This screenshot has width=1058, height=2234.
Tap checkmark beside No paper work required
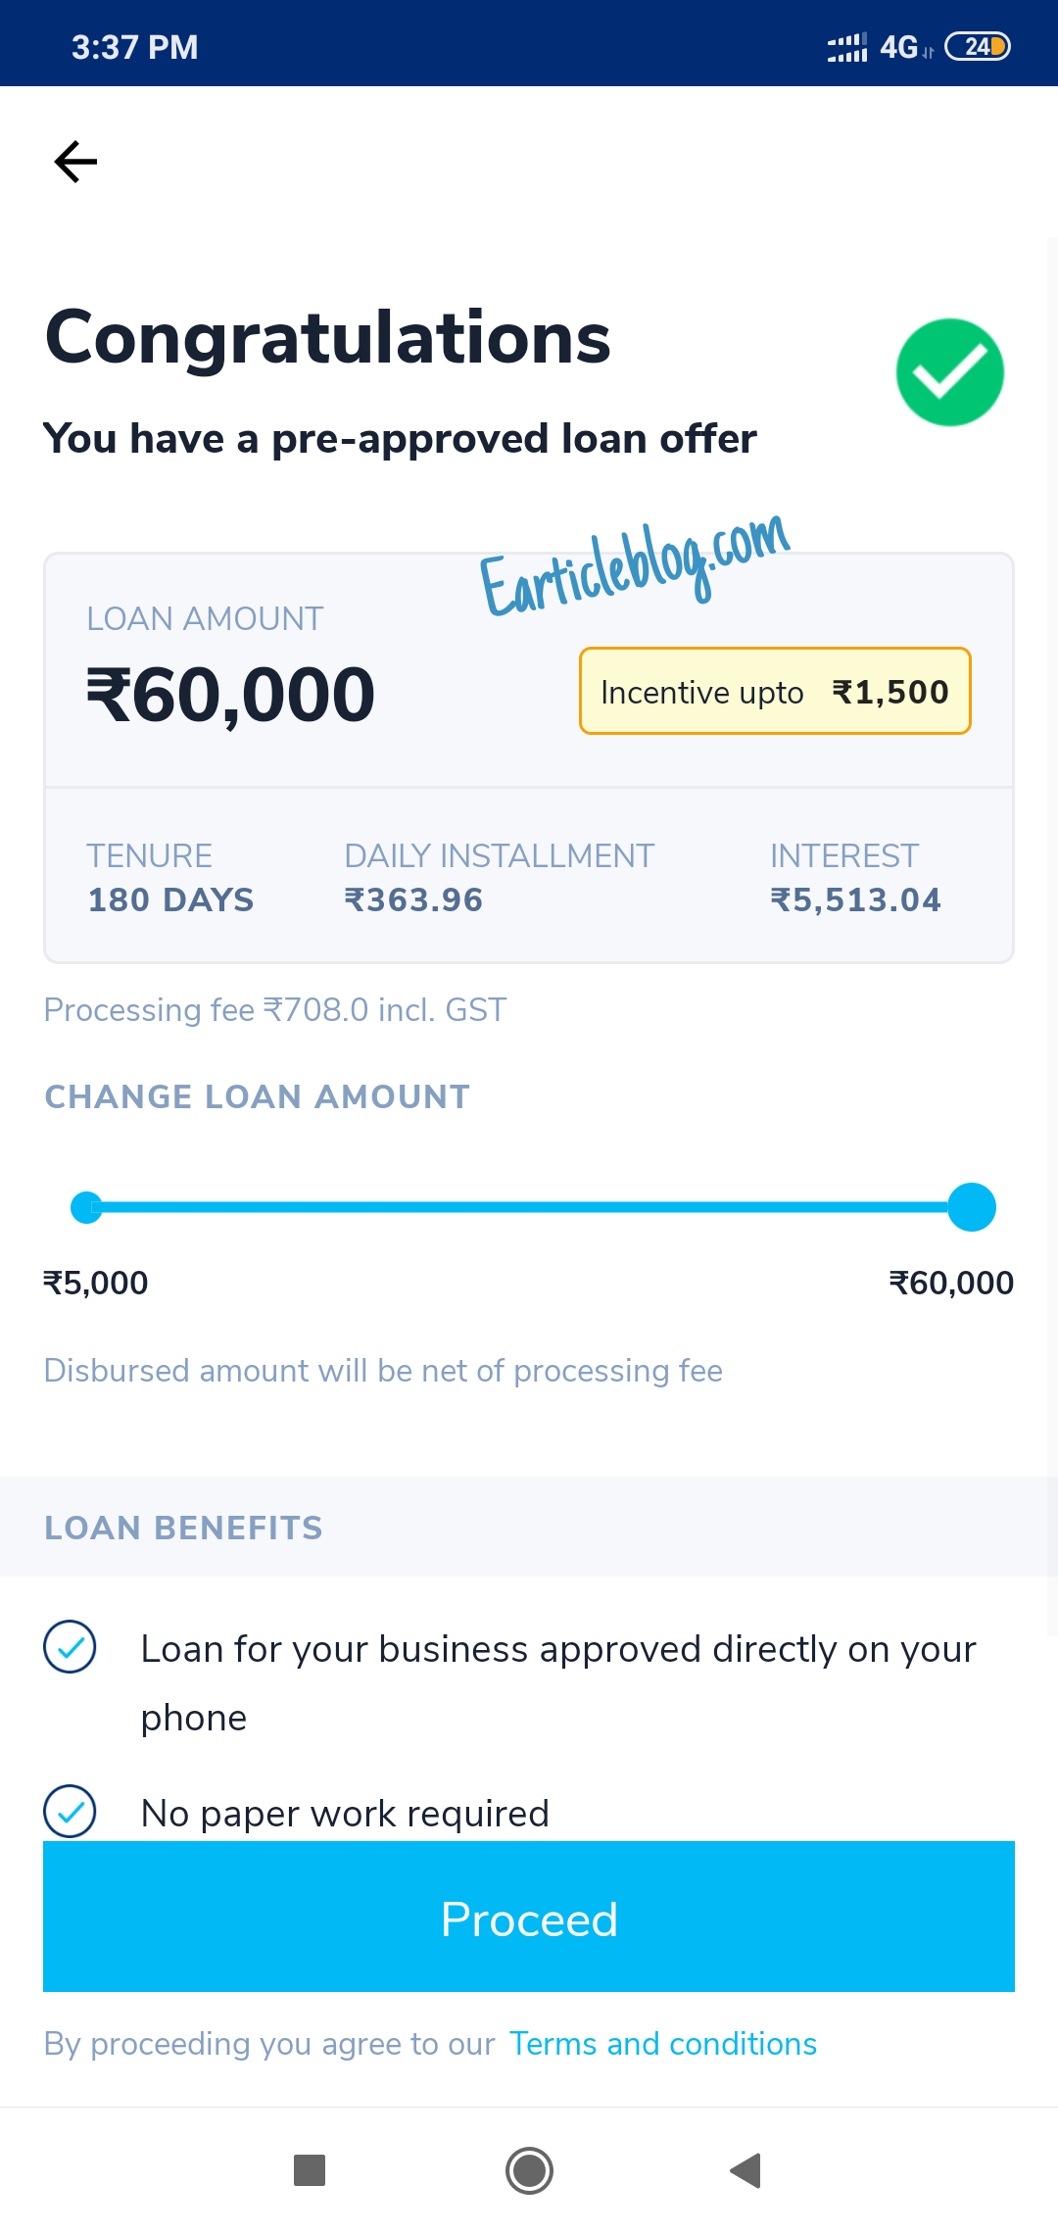(70, 1812)
